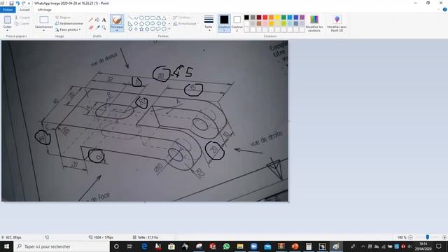Click on the drawing canvas image
This screenshot has width=448, height=252.
pos(145,121)
